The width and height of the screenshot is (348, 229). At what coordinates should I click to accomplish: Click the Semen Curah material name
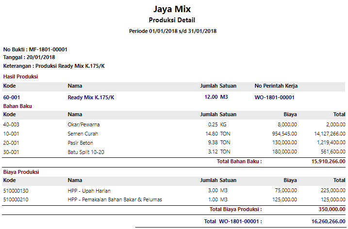[x=83, y=134]
